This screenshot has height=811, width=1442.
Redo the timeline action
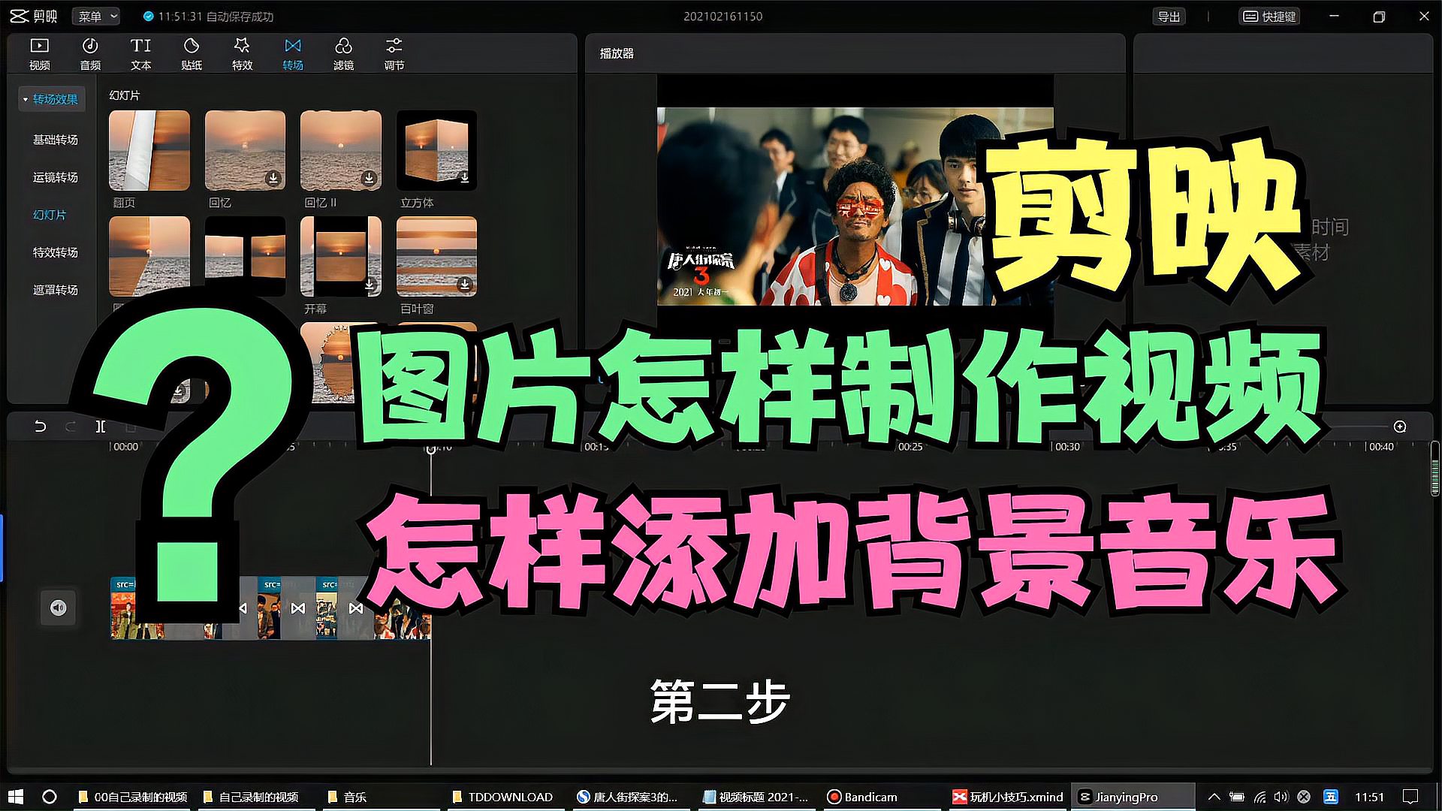71,427
